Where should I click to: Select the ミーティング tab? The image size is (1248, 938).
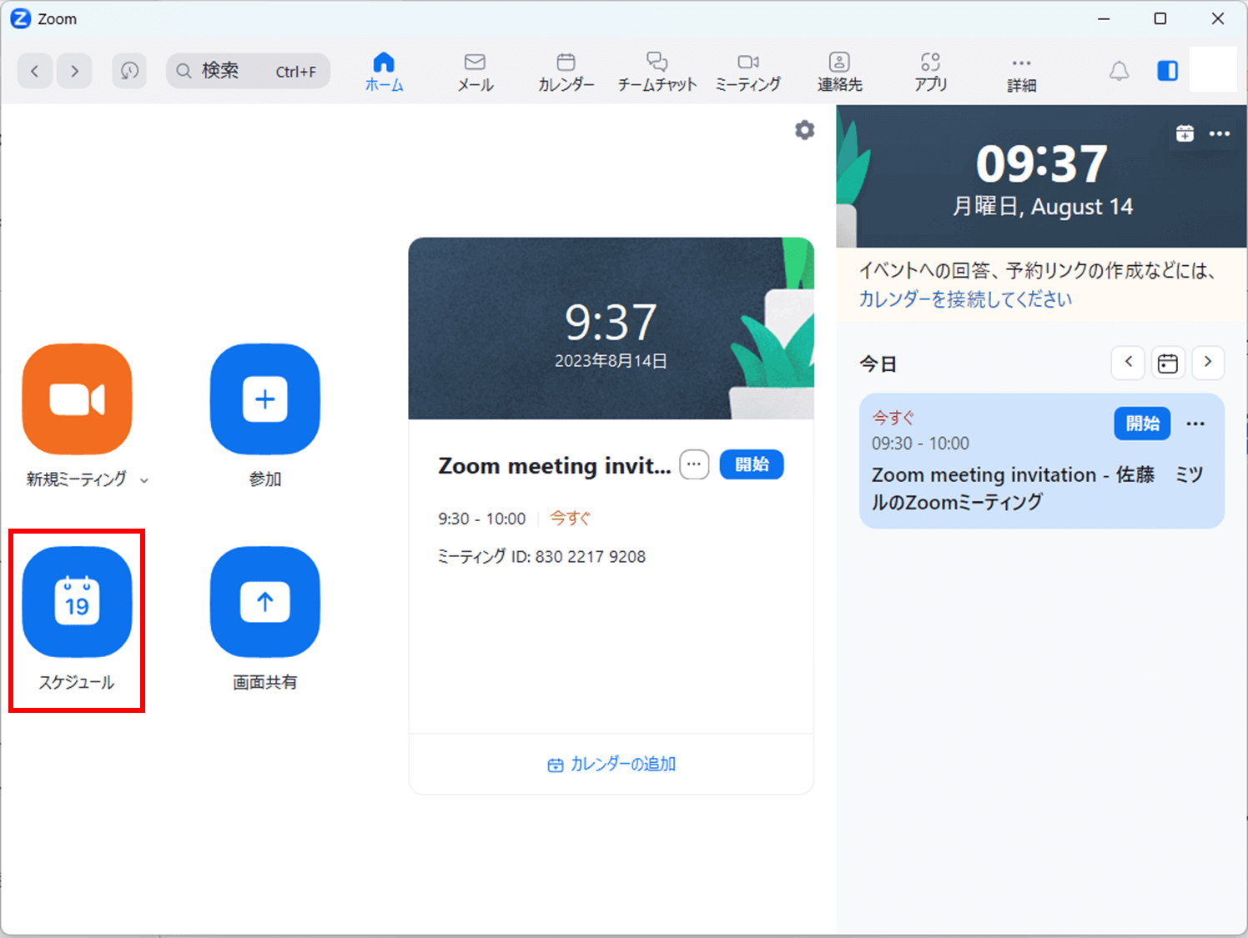click(748, 72)
